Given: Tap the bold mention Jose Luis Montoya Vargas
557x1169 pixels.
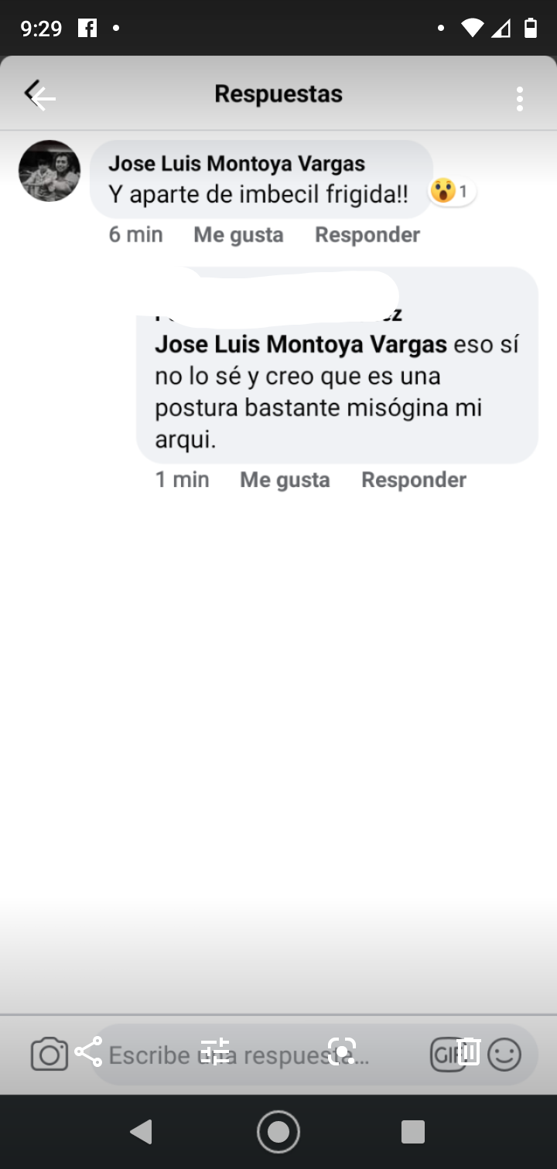Looking at the screenshot, I should coord(301,344).
